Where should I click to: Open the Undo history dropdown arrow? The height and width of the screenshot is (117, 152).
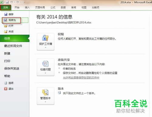pyautogui.click(x=14, y=2)
